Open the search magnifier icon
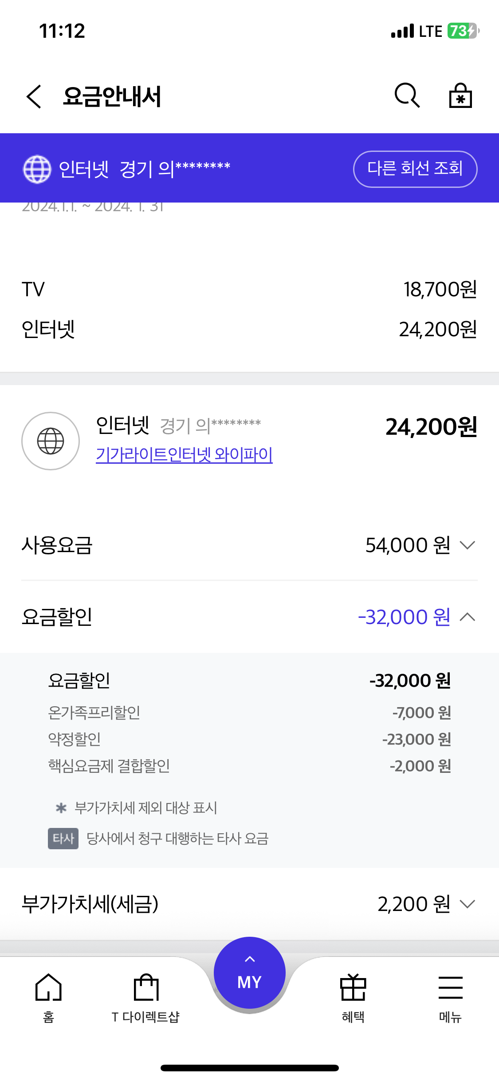499x1082 pixels. [x=407, y=95]
